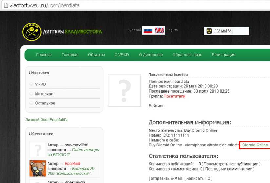Click Просмотреть все публикации link

tap(231, 164)
